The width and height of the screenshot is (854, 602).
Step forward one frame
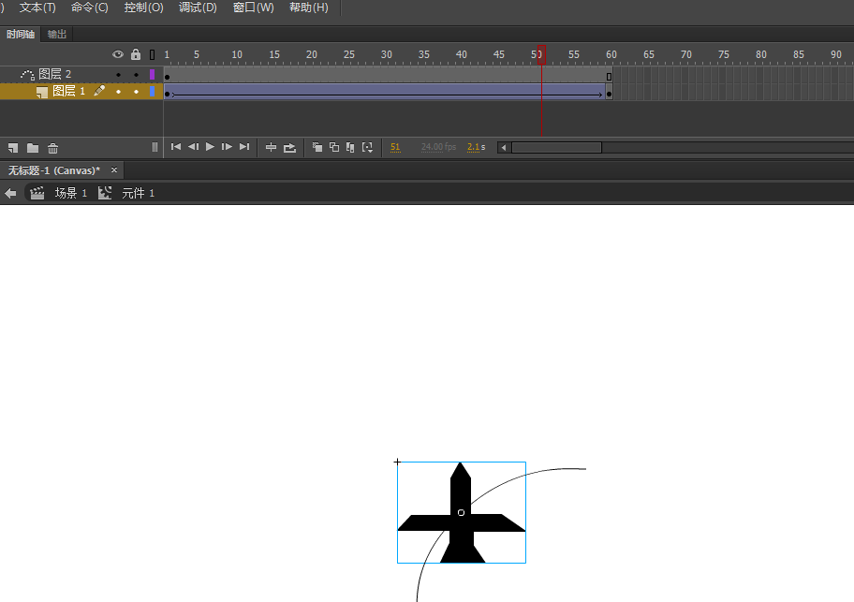point(227,147)
